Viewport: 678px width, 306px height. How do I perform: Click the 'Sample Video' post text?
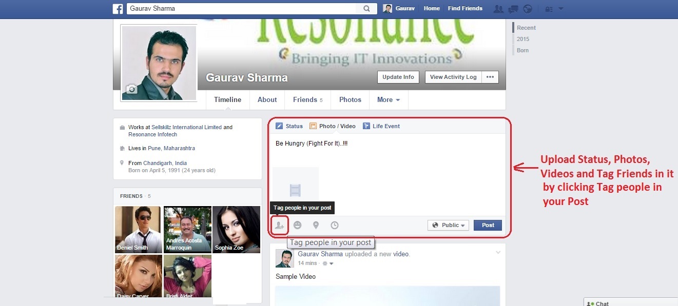pos(296,277)
